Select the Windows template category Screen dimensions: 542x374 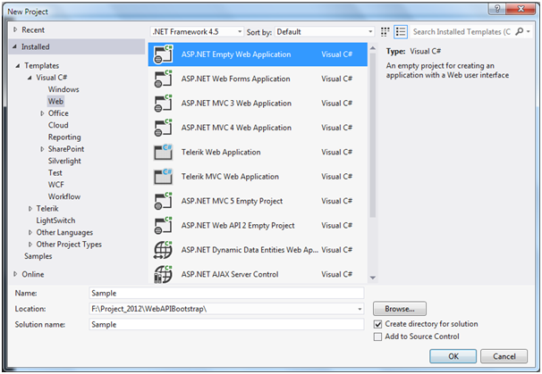click(64, 89)
